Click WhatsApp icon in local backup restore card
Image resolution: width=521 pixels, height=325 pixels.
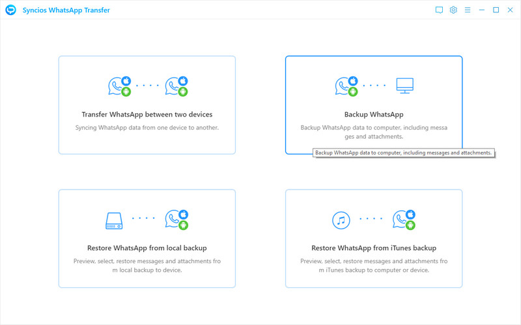pos(176,219)
